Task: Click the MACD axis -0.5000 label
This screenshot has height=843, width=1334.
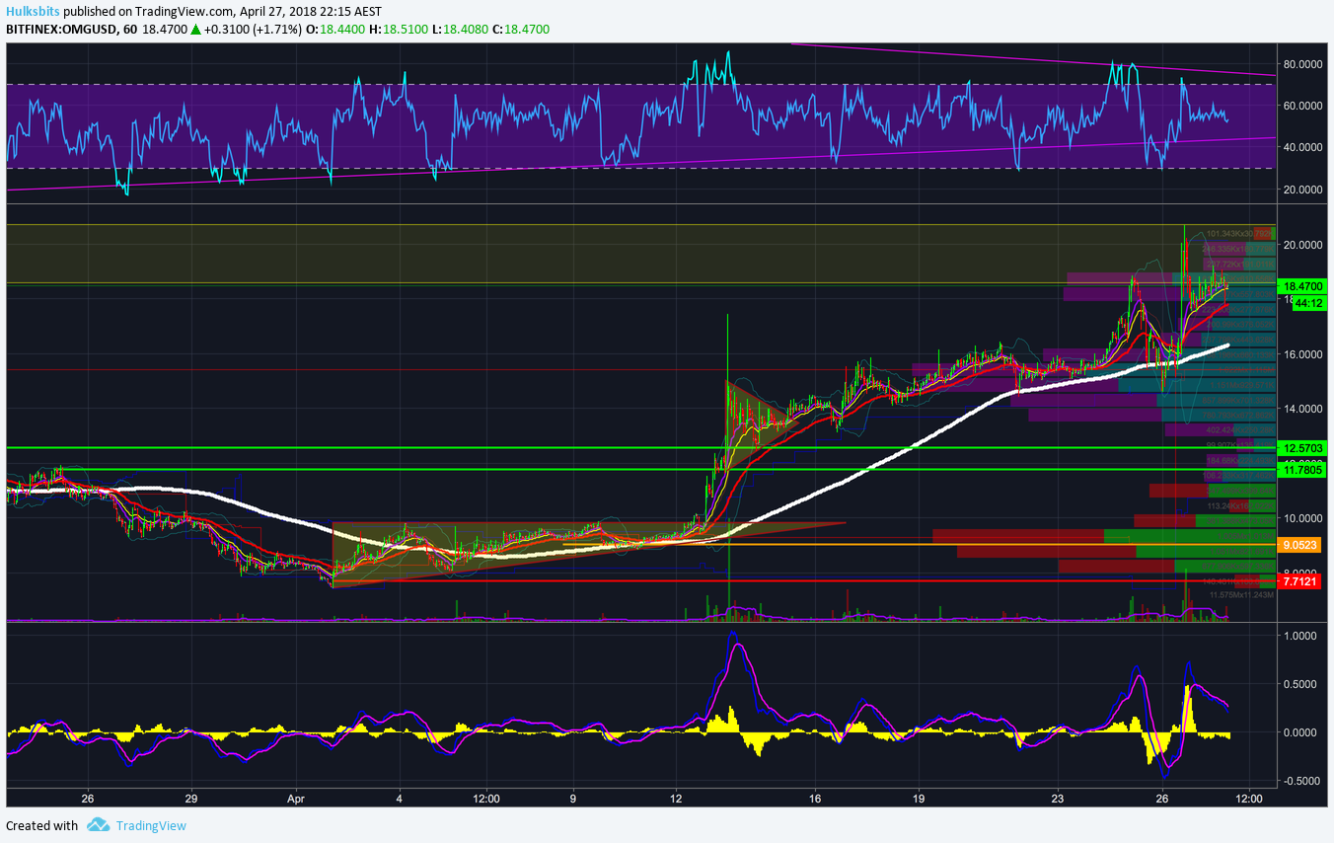Action: [1303, 780]
